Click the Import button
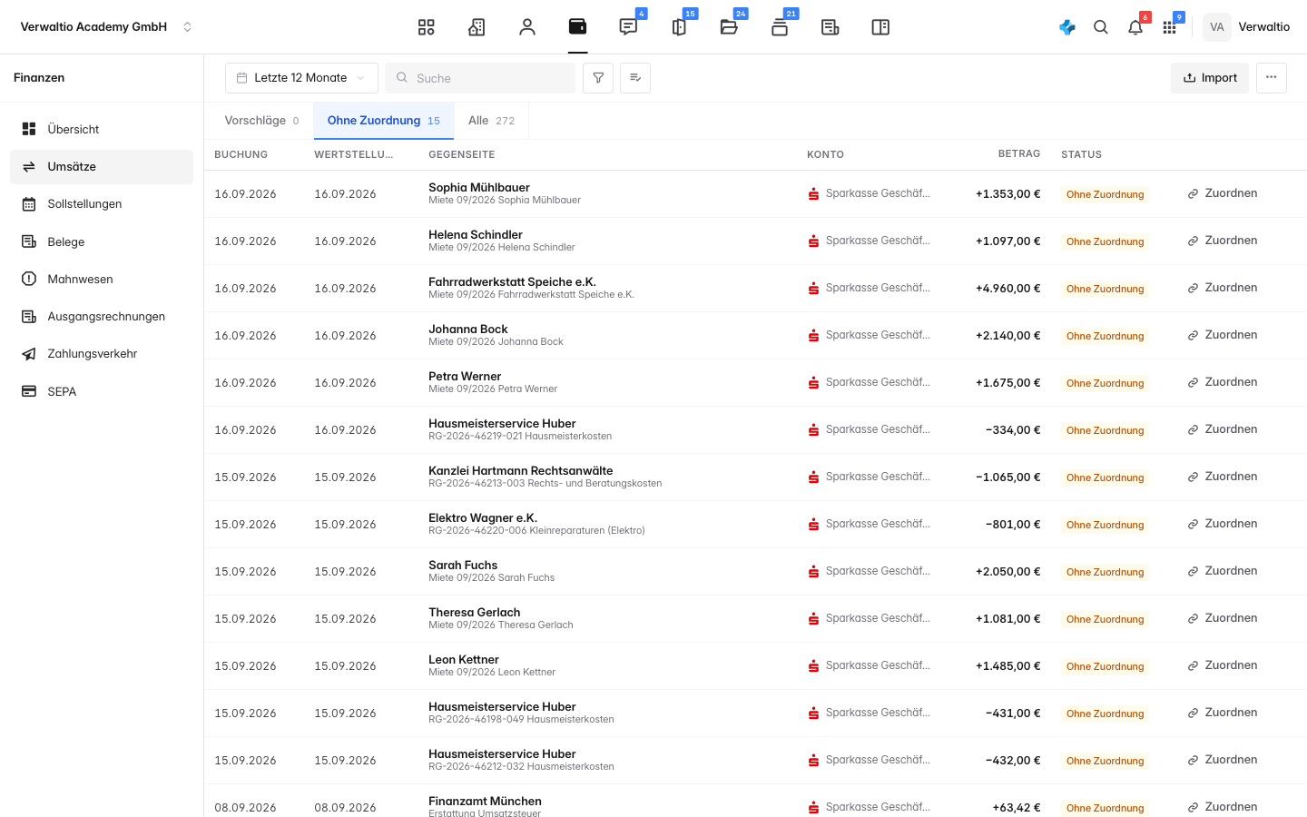Image resolution: width=1307 pixels, height=817 pixels. coord(1210,78)
